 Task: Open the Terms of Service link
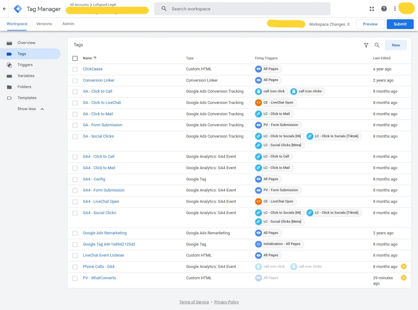click(194, 302)
